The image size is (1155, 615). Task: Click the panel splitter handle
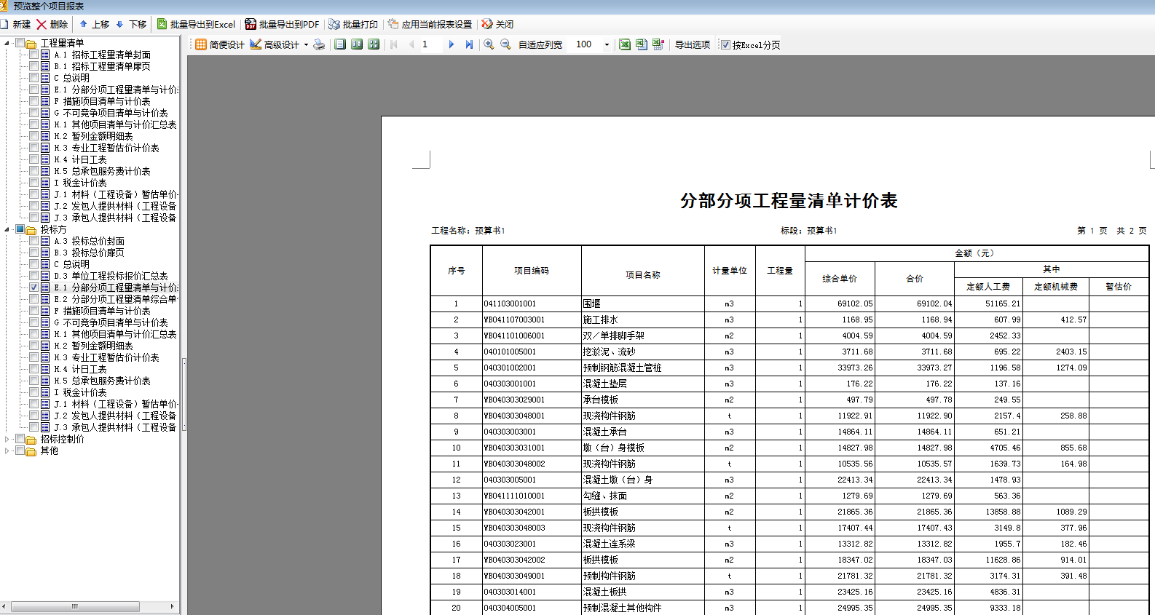point(184,394)
